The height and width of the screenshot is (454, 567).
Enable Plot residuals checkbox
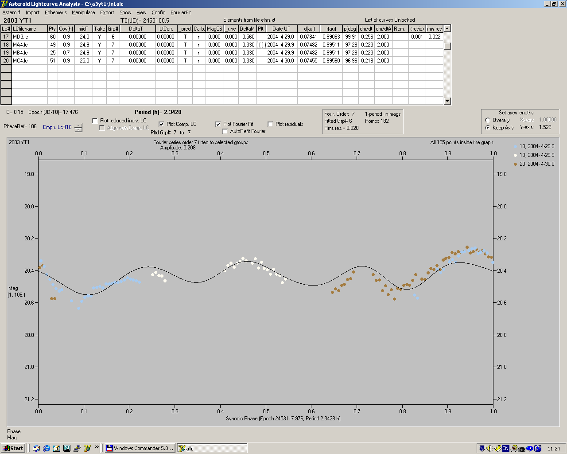tap(270, 124)
